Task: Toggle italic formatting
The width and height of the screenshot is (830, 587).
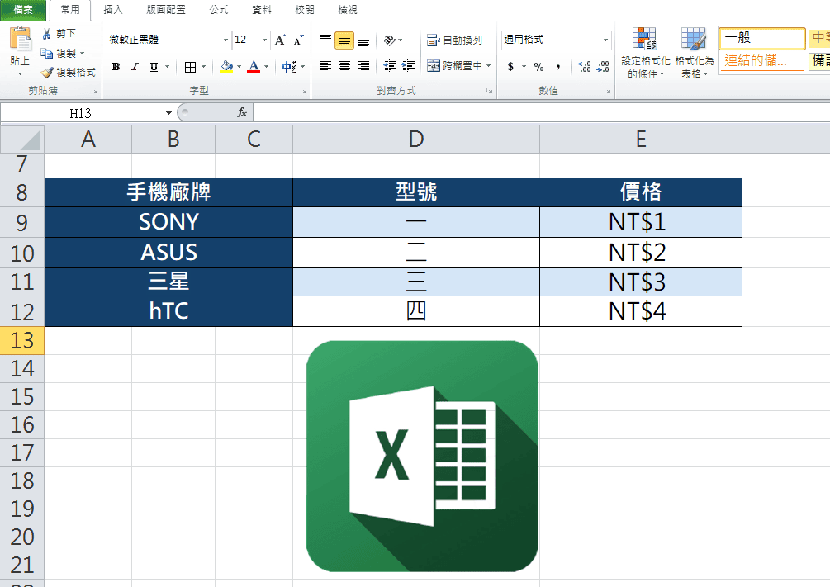Action: point(135,67)
